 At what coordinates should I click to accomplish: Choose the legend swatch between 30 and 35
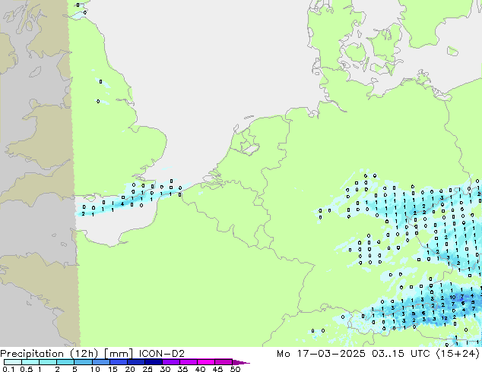[x=173, y=362]
